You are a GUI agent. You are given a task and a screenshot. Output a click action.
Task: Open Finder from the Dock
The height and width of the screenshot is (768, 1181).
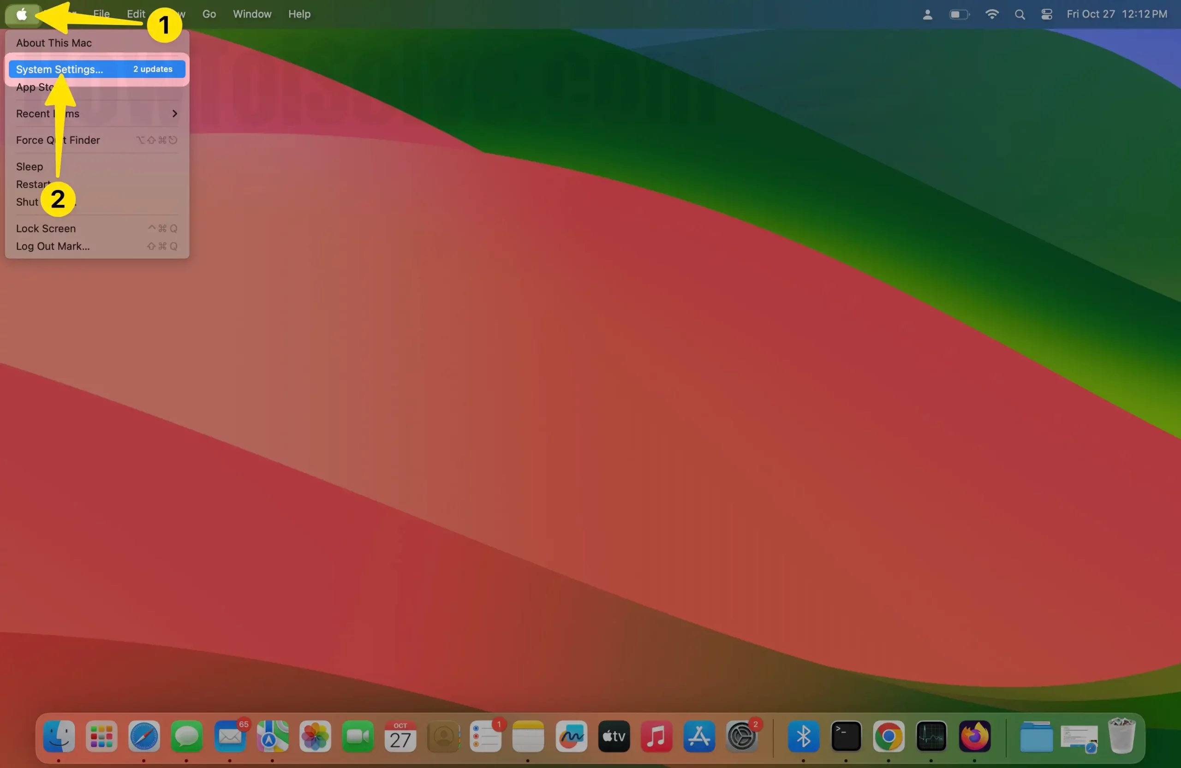[x=59, y=736]
